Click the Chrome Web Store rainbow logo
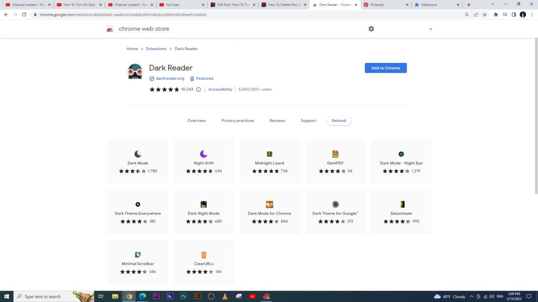 tap(110, 29)
